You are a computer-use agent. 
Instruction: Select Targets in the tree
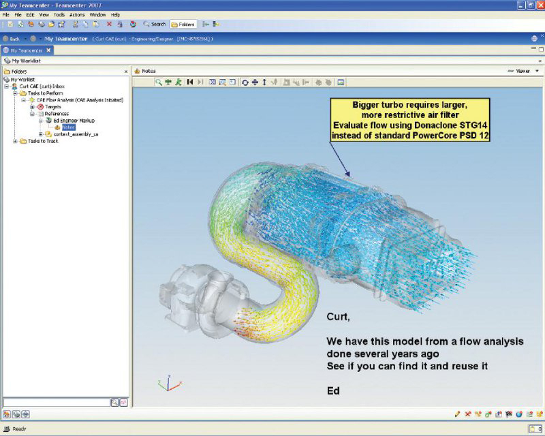(53, 107)
